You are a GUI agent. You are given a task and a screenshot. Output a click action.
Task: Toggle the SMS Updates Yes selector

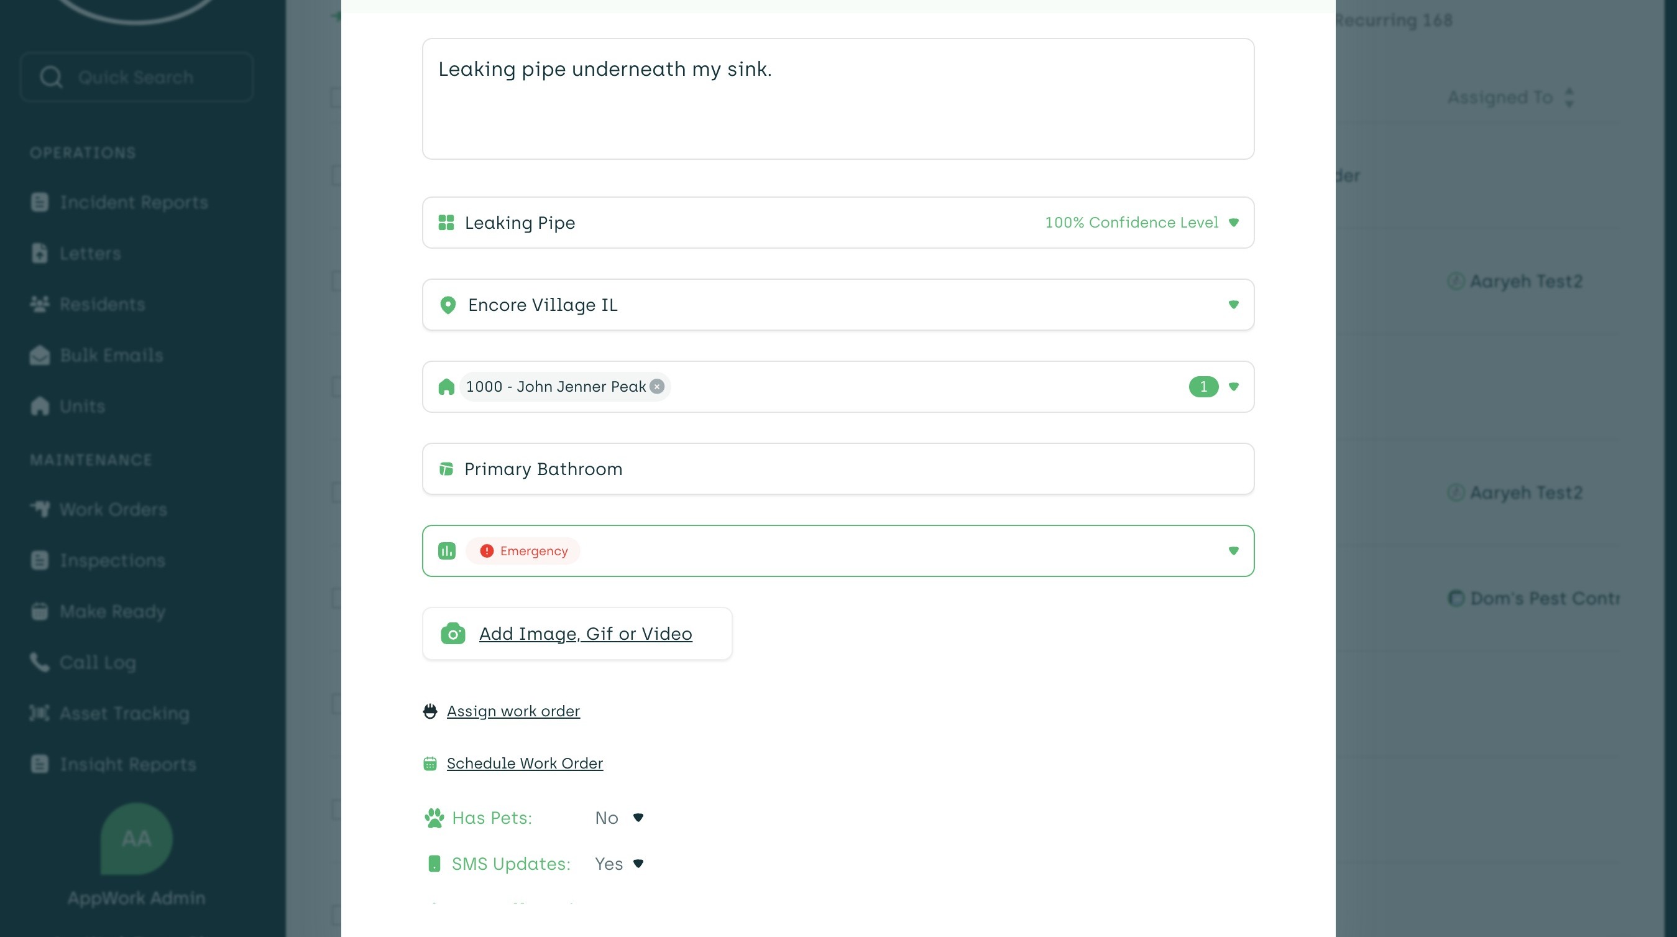coord(618,864)
